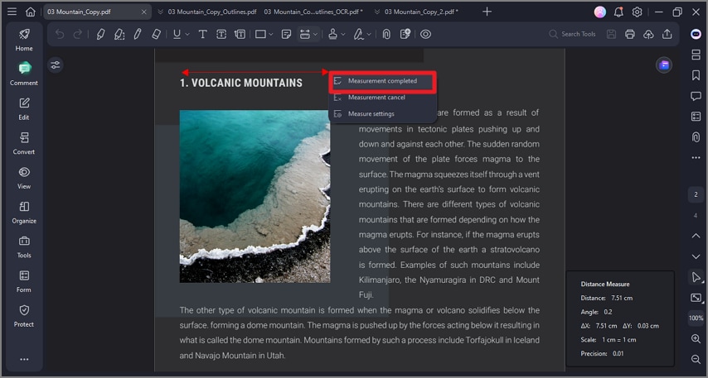The image size is (708, 378).
Task: Open the Convert section in left sidebar
Action: point(24,143)
